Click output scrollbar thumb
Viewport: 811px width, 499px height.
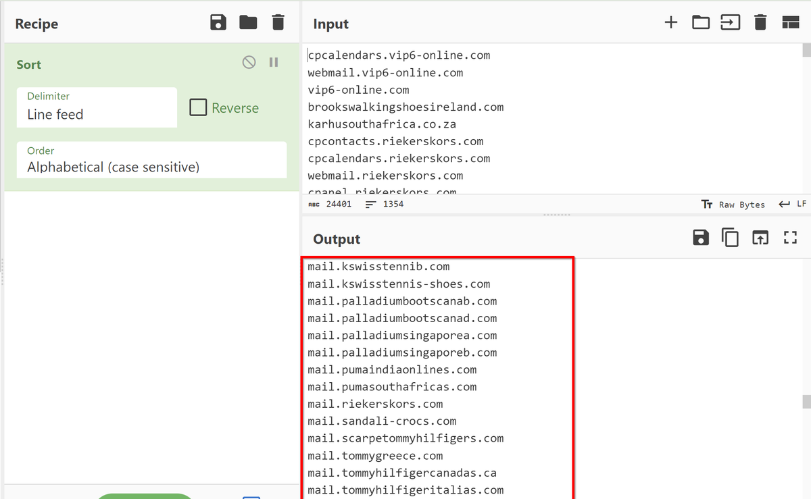coord(806,402)
